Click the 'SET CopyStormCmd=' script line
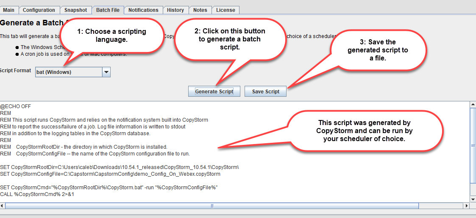 click(109, 188)
